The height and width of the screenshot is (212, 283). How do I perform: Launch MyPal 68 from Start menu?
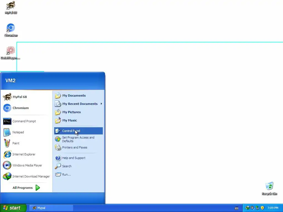click(26, 97)
